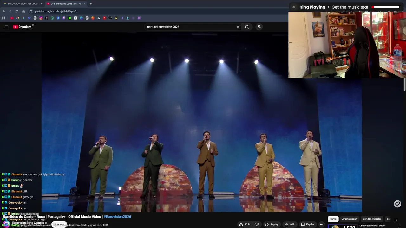Mute the tab via its speaker icon
The image size is (406, 228).
[80, 4]
